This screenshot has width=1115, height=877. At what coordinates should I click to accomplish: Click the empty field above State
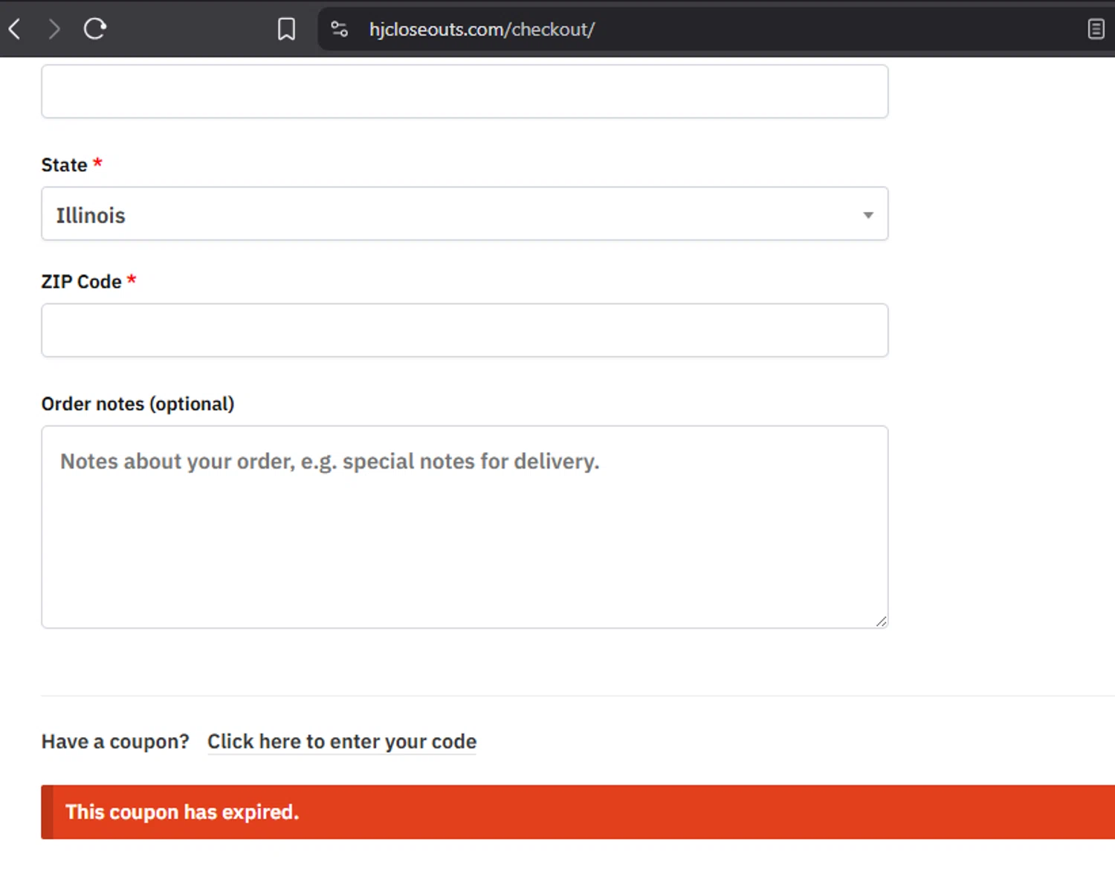pos(465,91)
